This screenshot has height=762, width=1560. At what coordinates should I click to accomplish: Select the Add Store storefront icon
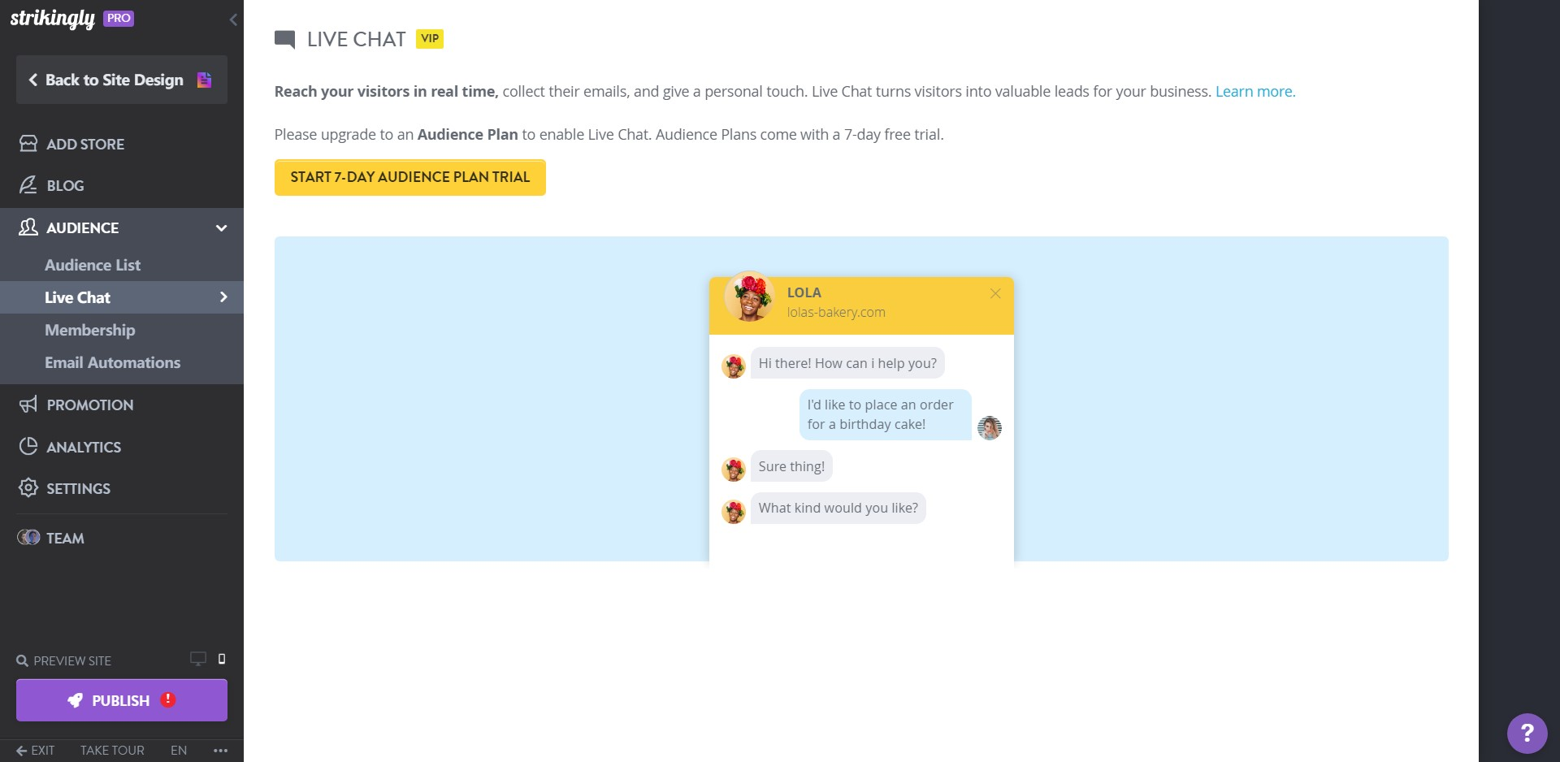[x=27, y=144]
